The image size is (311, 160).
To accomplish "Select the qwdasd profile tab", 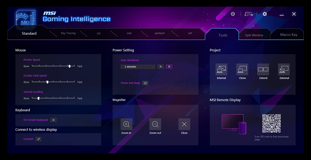I will pos(159,33).
